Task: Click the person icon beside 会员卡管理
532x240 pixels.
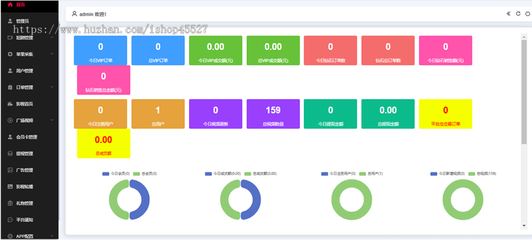Action: click(10, 137)
